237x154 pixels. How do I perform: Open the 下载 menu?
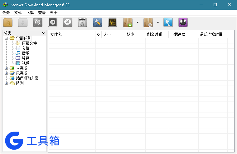tap(30, 13)
